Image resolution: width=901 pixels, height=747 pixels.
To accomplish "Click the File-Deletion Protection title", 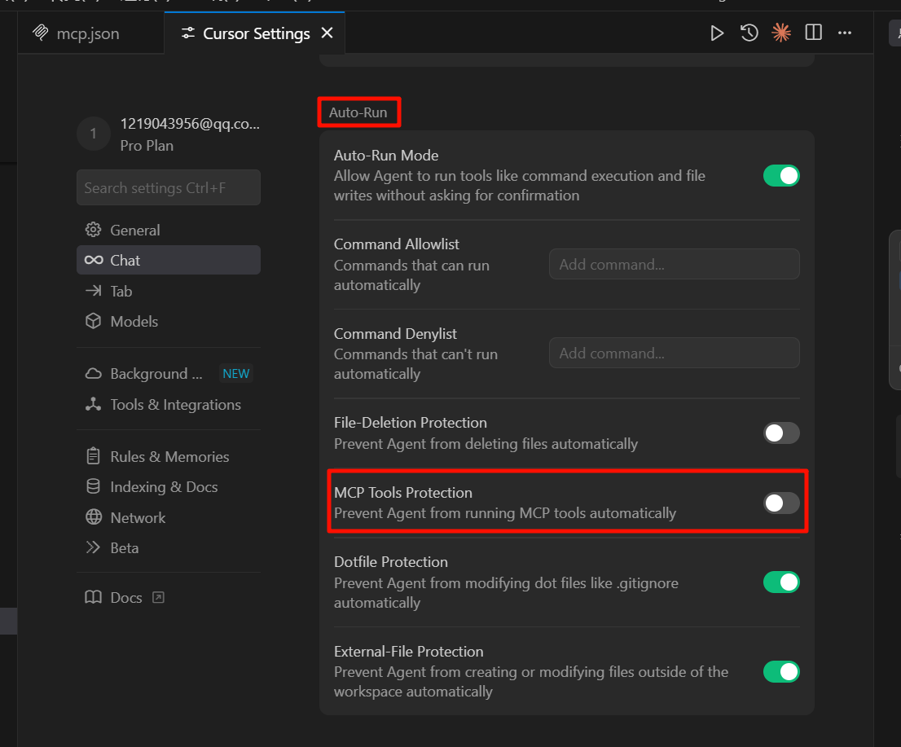I will [411, 423].
